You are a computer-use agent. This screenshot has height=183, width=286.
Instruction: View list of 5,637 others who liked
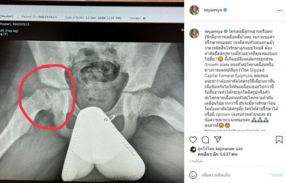click(x=218, y=155)
